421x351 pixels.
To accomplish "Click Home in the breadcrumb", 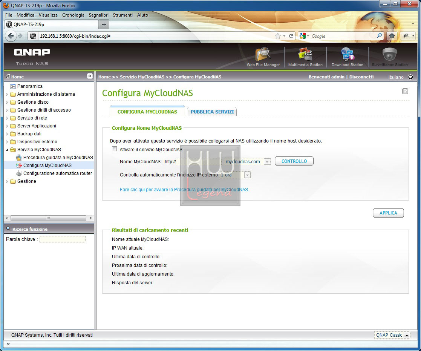I will pos(104,77).
